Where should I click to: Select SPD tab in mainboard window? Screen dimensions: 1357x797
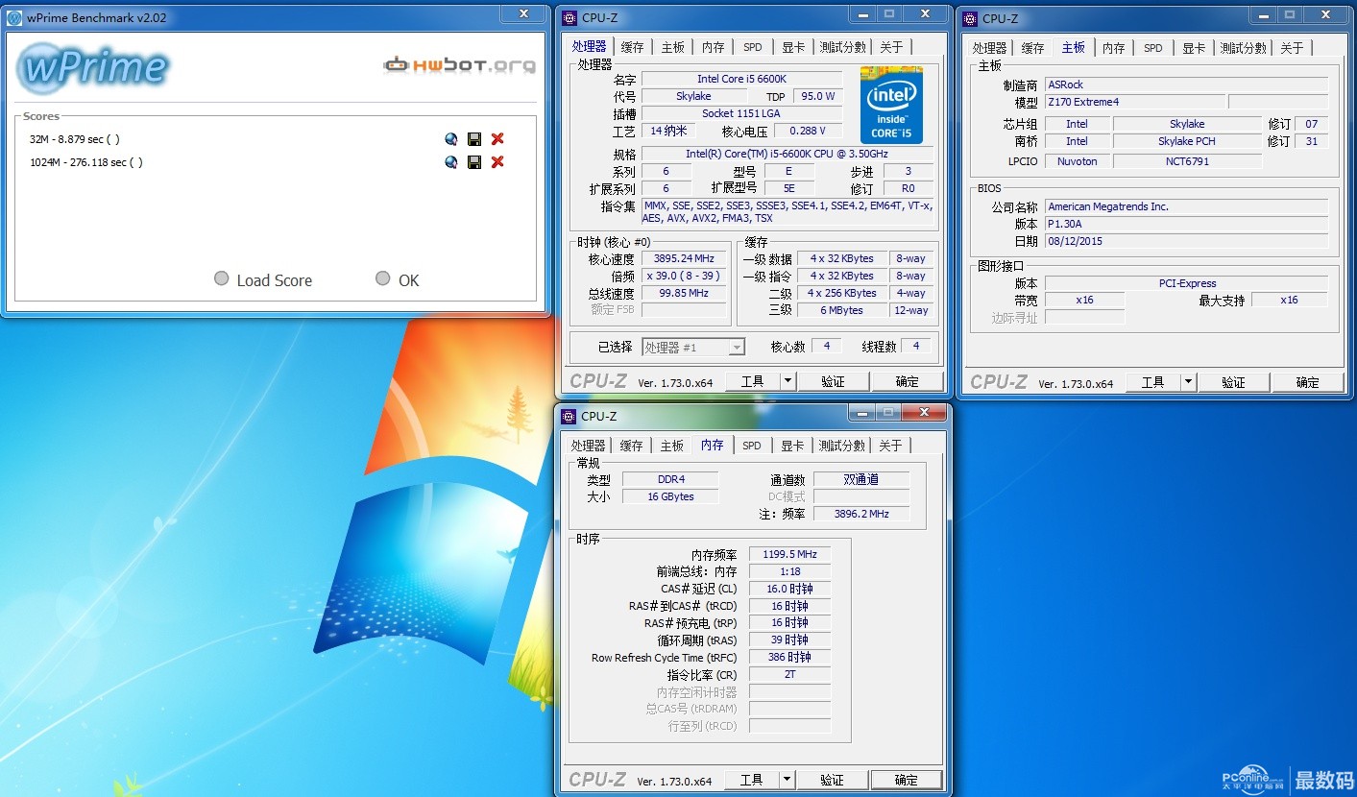[x=1153, y=48]
